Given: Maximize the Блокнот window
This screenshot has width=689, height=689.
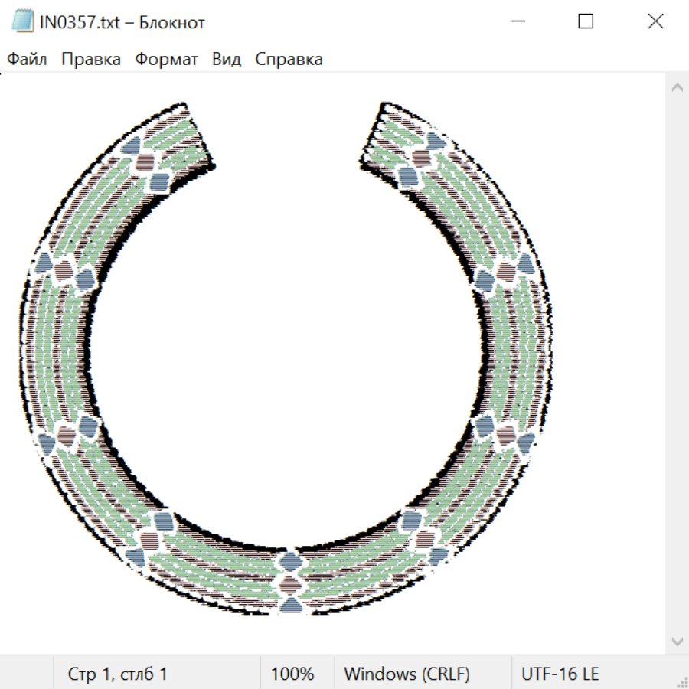Looking at the screenshot, I should tap(586, 22).
